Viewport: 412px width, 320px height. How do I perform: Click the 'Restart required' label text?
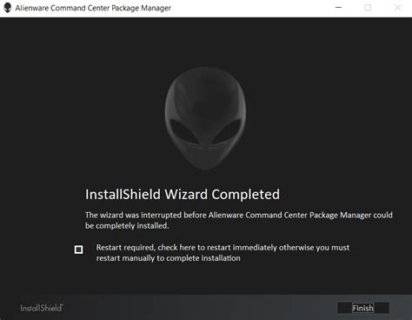pos(223,253)
